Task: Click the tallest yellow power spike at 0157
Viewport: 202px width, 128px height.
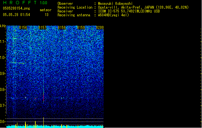Action: tap(44, 123)
